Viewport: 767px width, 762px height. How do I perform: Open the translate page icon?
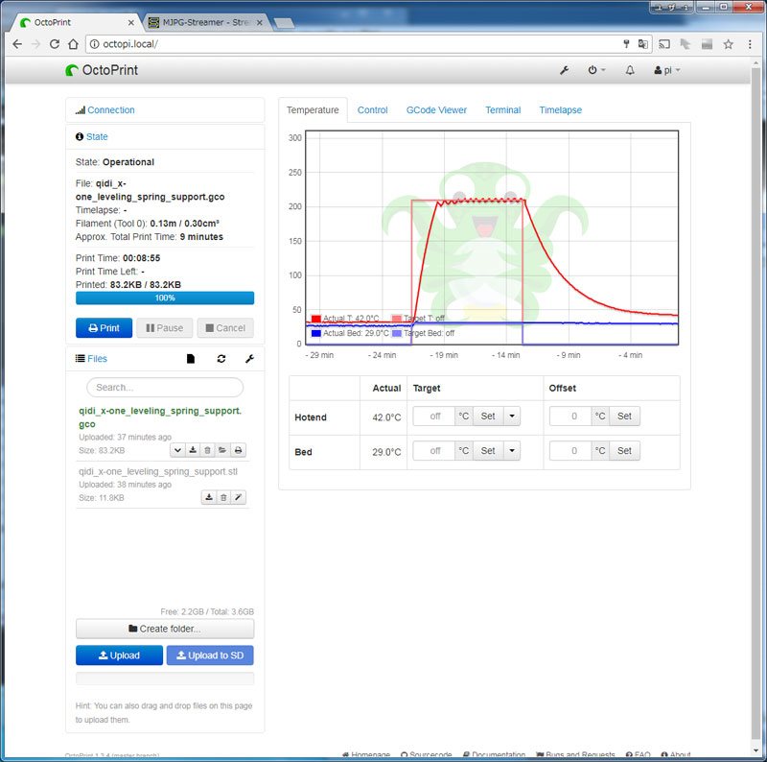point(642,44)
